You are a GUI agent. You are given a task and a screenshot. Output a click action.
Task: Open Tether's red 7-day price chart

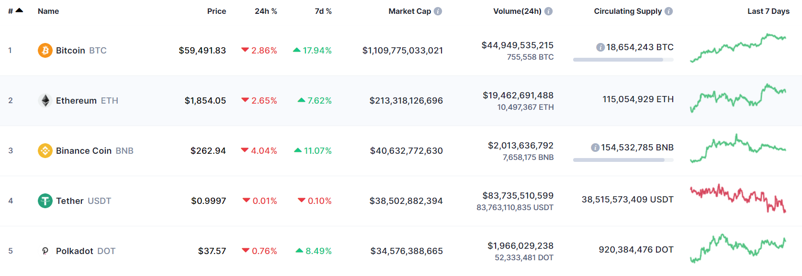738,198
